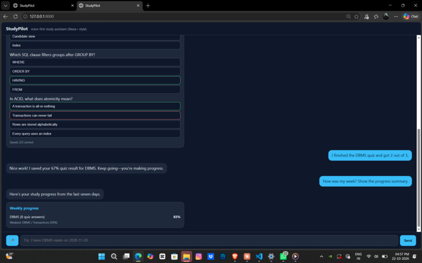The height and width of the screenshot is (263, 422).
Task: Click the scrollbar up arrow
Action: point(418,37)
